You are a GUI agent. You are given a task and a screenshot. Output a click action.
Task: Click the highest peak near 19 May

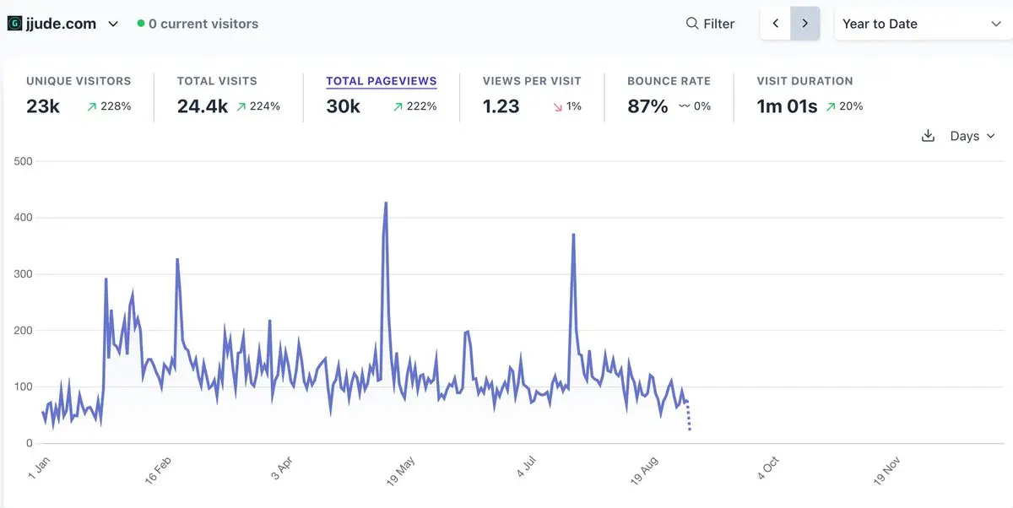pos(386,203)
